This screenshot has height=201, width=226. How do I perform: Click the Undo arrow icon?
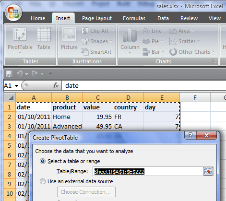pyautogui.click(x=20, y=73)
